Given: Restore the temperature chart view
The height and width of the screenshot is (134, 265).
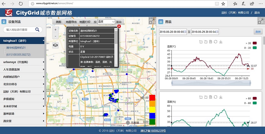Looking at the screenshot, I should click(216, 42).
